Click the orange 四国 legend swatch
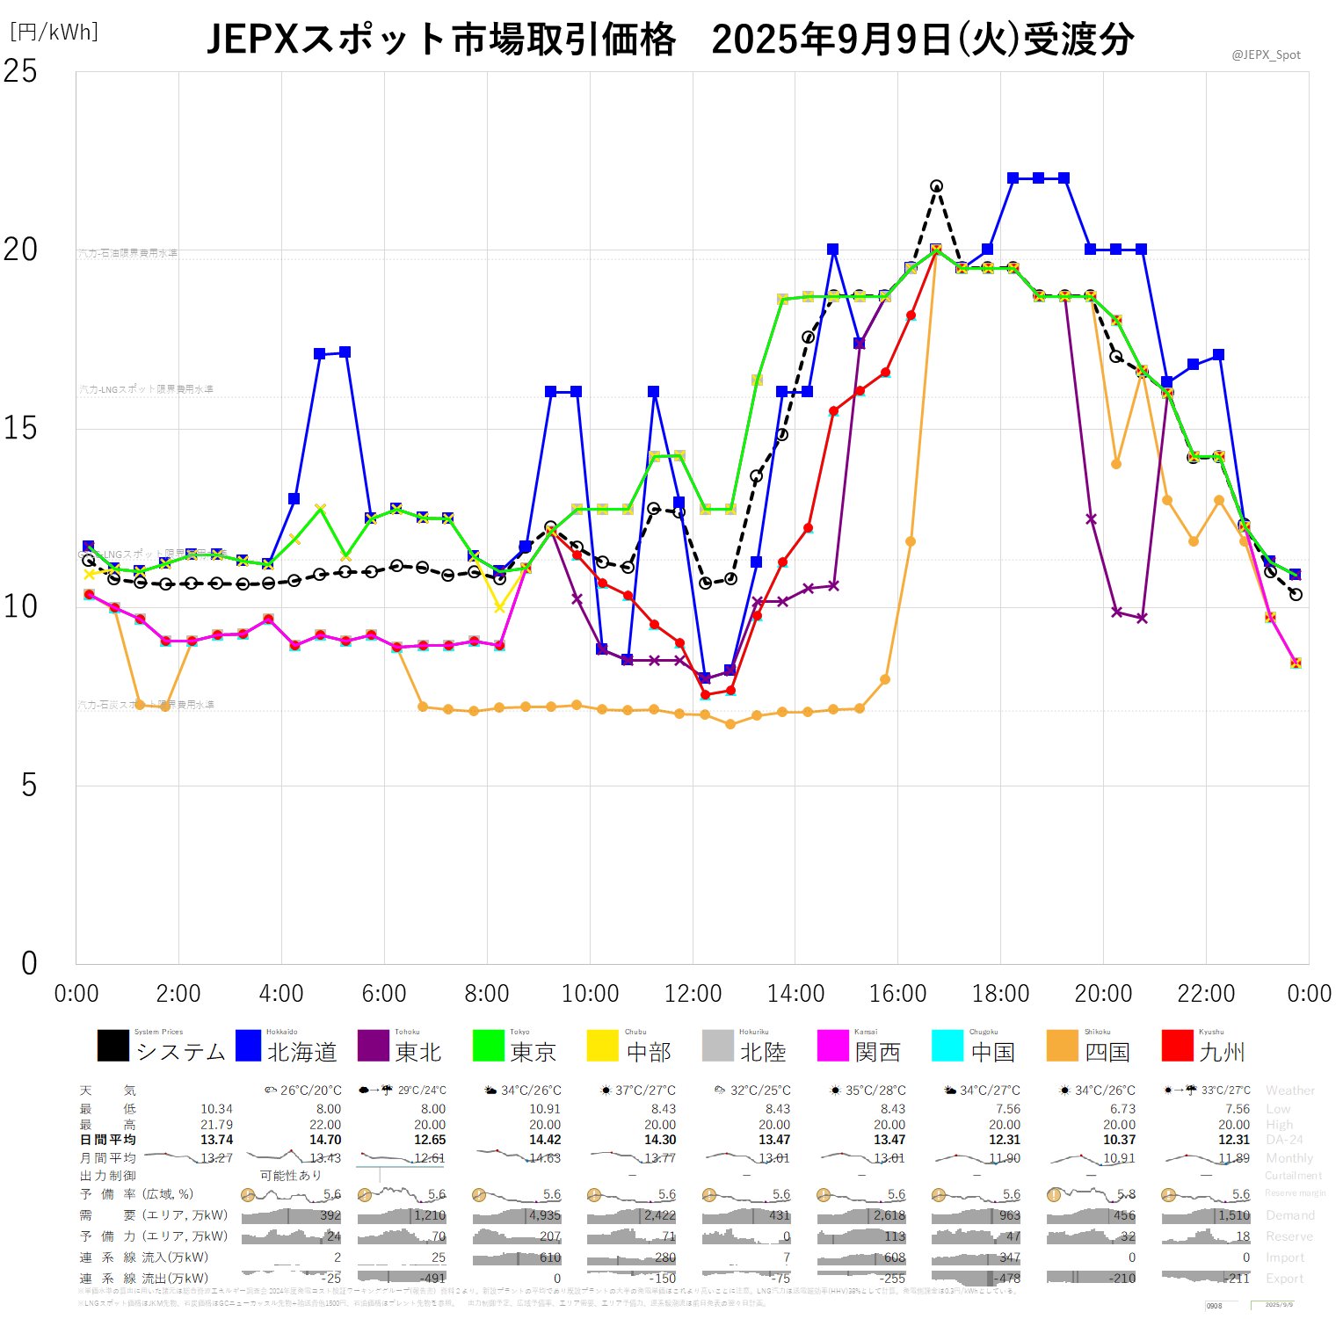Screen dimensions: 1343x1319 click(x=1063, y=1046)
